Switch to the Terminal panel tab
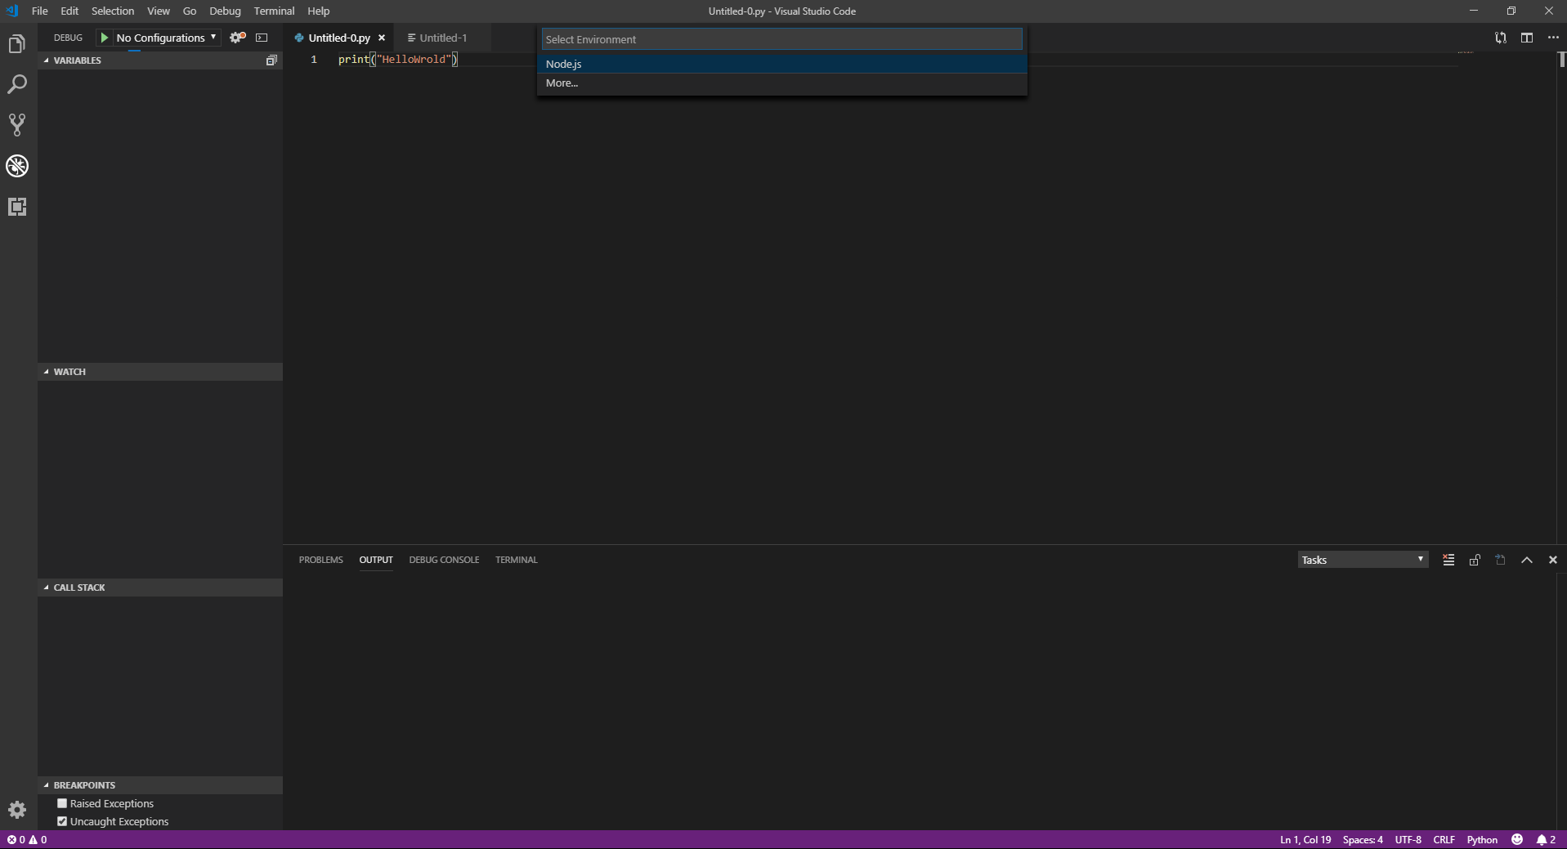 517,560
